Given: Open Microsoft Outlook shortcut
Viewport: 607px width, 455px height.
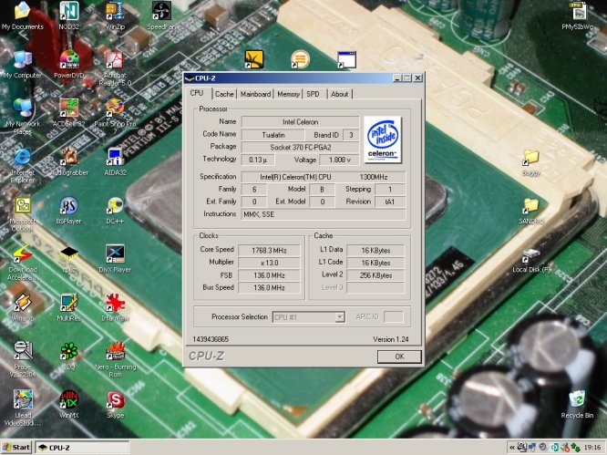Looking at the screenshot, I should pos(23,214).
